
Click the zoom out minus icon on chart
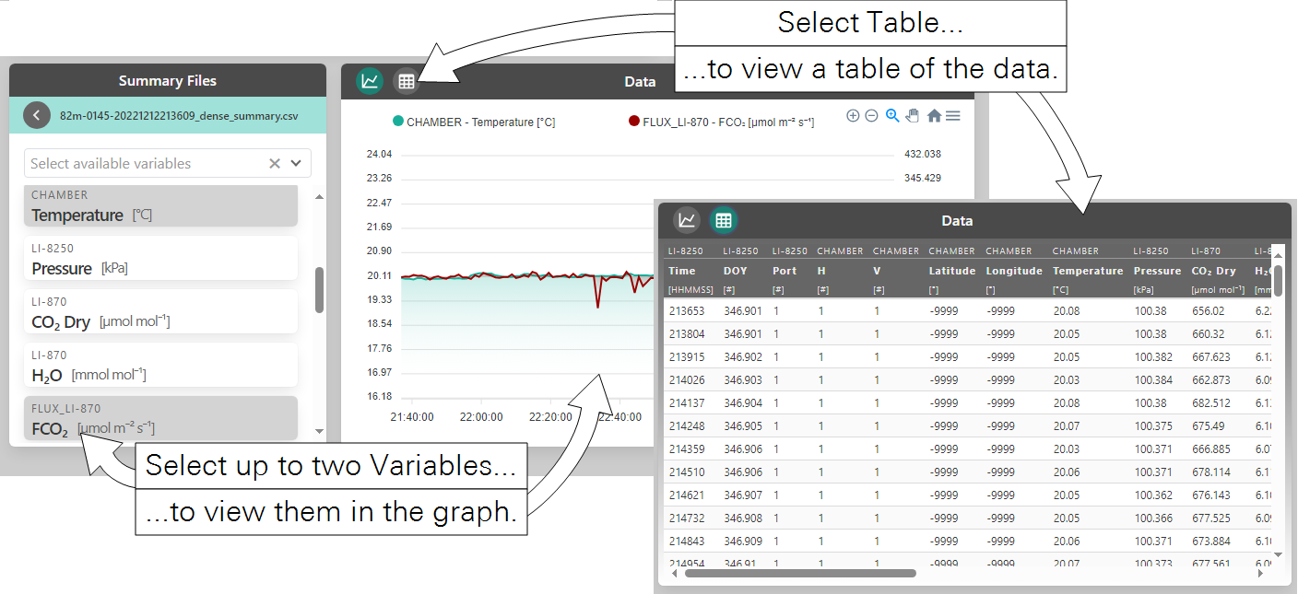coord(871,116)
